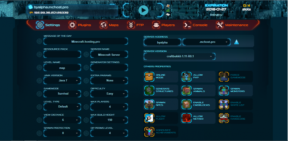Click the Message of the Day field

click(86, 41)
